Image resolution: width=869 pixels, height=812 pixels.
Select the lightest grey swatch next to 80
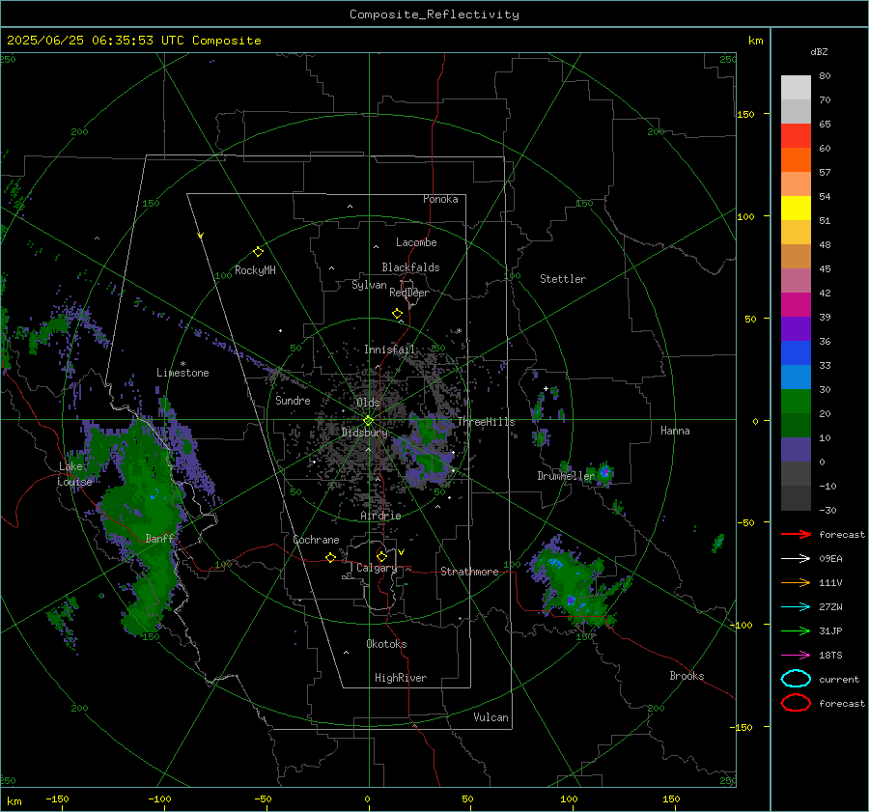796,88
